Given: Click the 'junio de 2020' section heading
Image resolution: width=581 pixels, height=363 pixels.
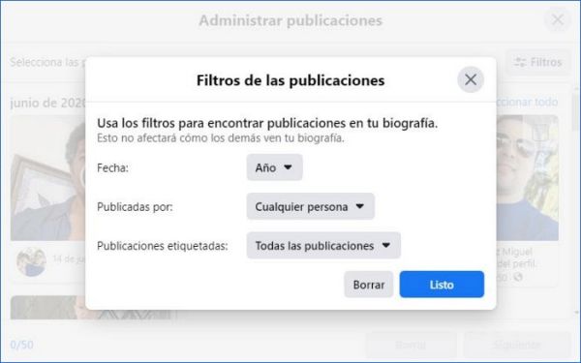Looking at the screenshot, I should click(x=47, y=103).
